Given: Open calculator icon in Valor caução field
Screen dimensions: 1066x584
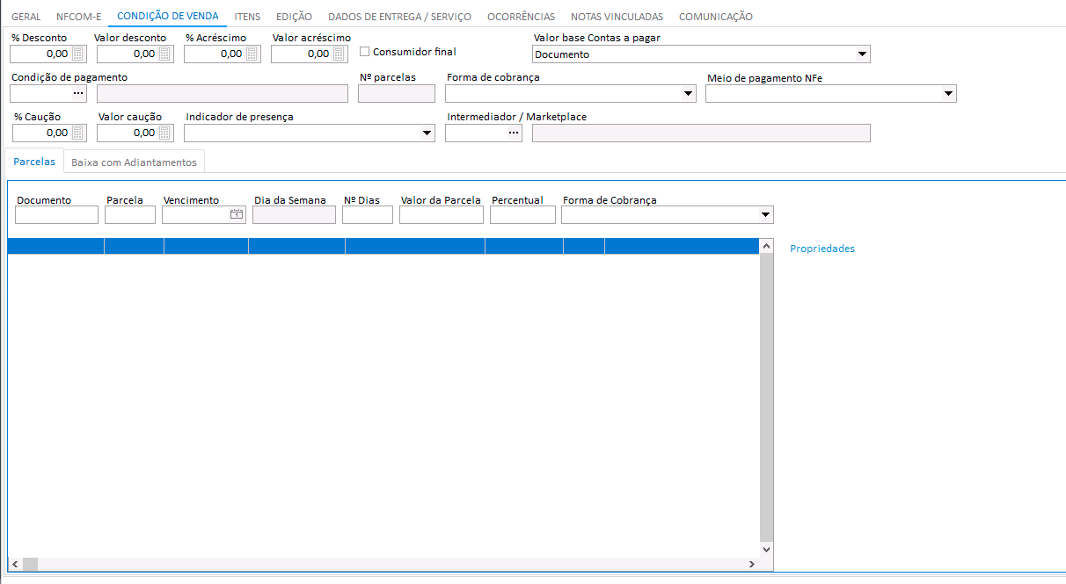Looking at the screenshot, I should coord(164,133).
